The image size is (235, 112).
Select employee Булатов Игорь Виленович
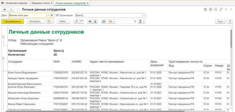click(22, 87)
